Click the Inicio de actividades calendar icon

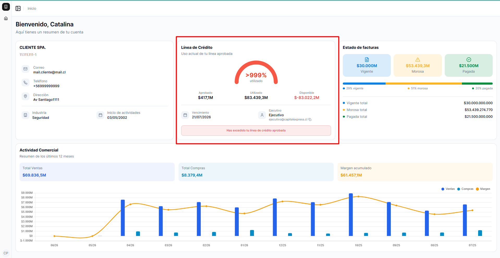click(100, 115)
